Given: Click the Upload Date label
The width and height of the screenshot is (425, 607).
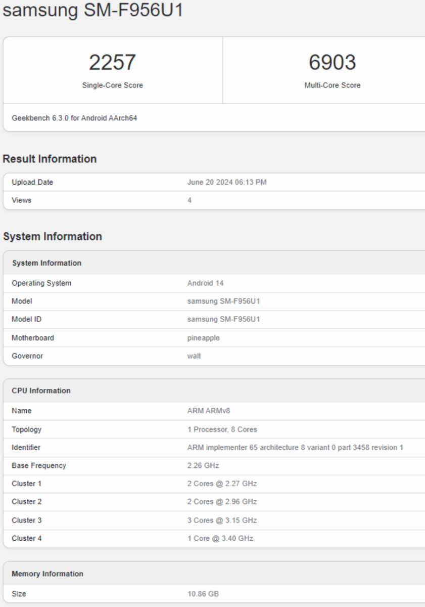Looking at the screenshot, I should [32, 182].
